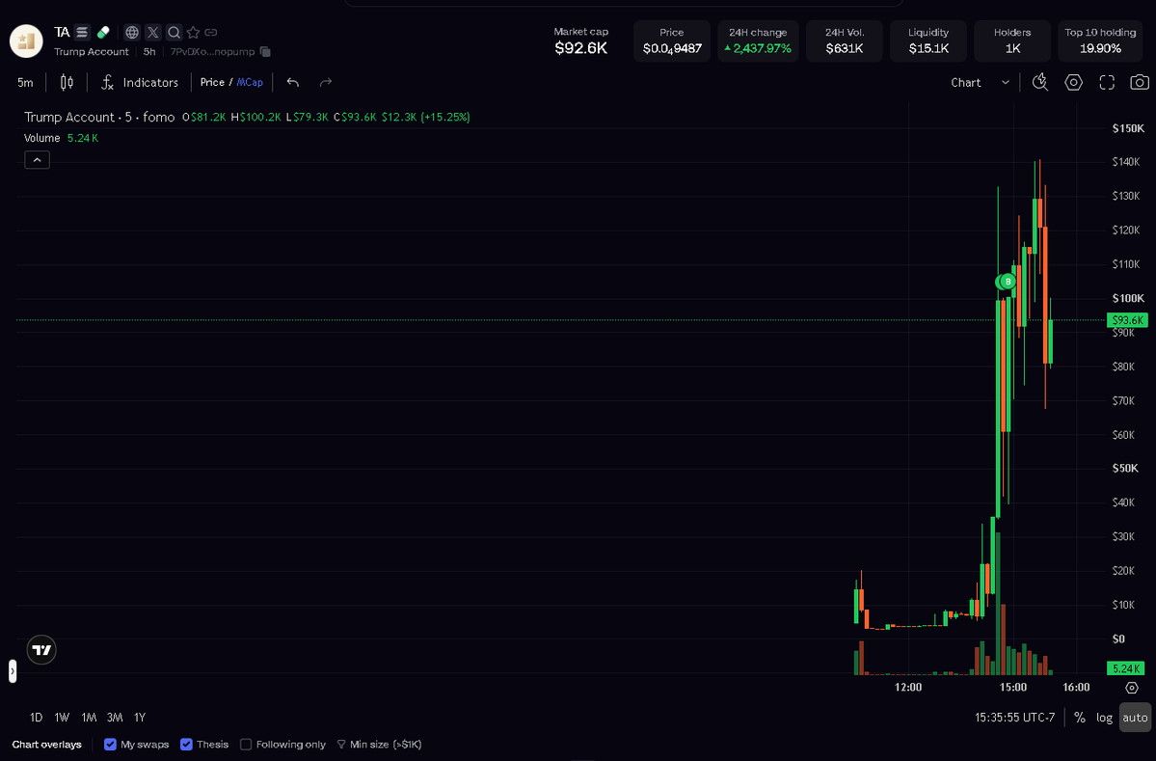Open chart settings hexagon icon

(x=1073, y=83)
